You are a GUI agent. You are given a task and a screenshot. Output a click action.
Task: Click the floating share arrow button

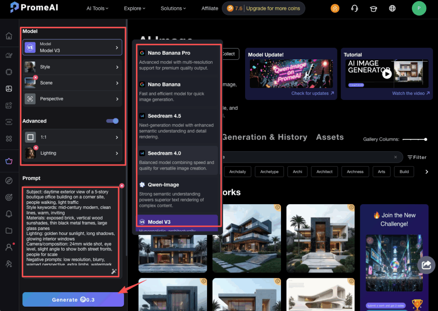426,265
